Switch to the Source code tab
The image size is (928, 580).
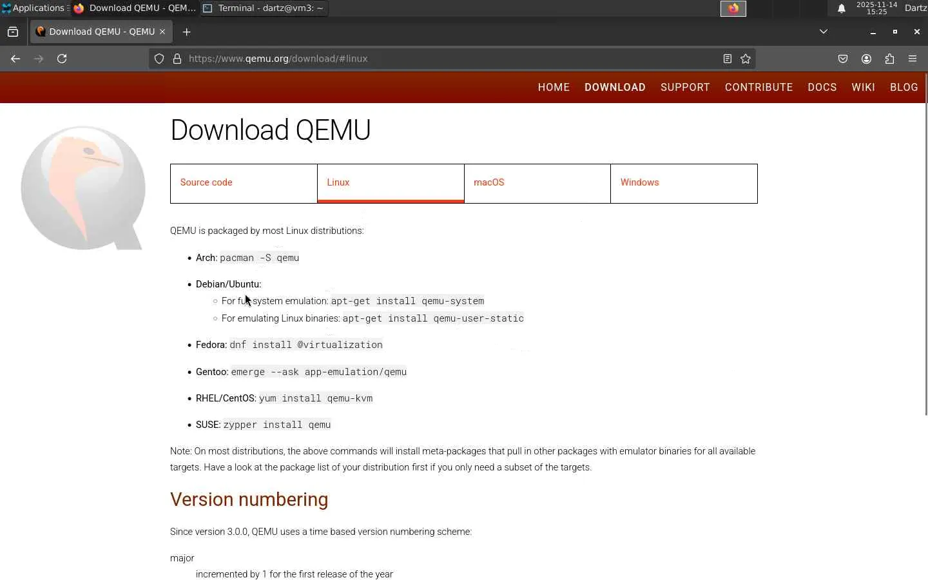tap(244, 184)
